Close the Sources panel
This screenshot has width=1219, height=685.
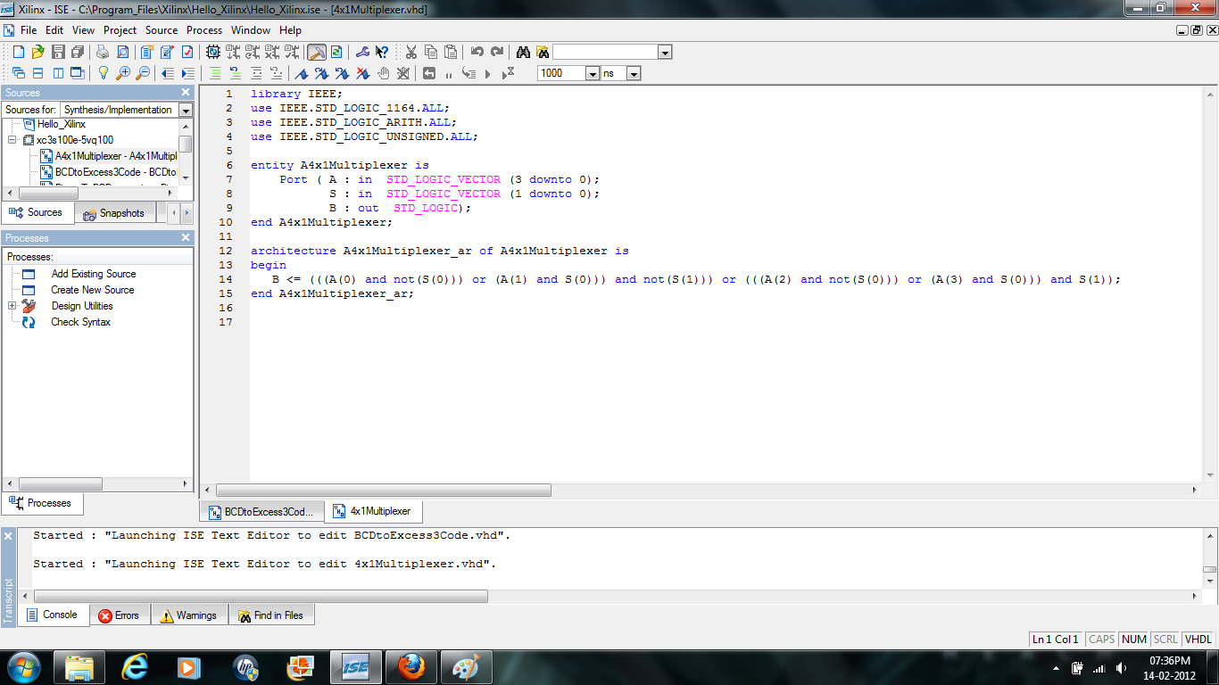click(186, 93)
